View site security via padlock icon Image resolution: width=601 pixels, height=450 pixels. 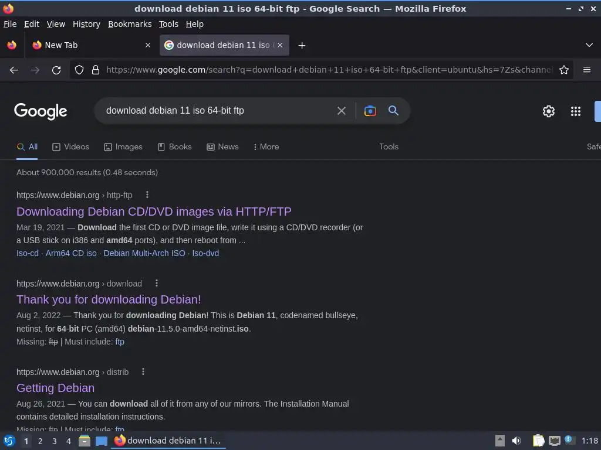point(96,70)
